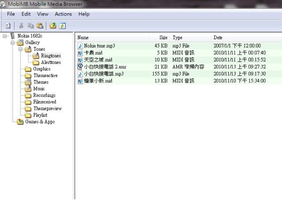282x200 pixels.
Task: Click the 10 KB size cell
Action: (x=161, y=60)
